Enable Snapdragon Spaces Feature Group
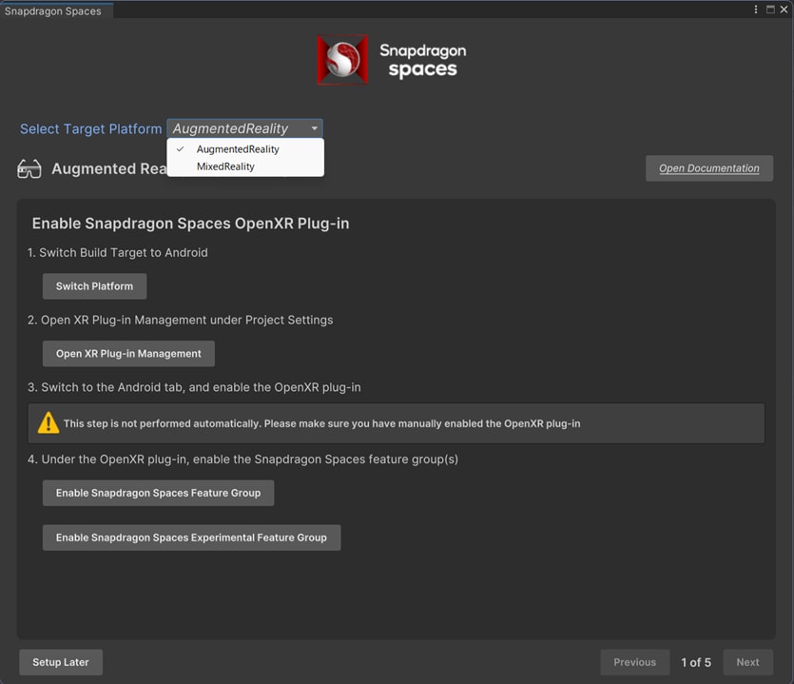 coord(158,493)
